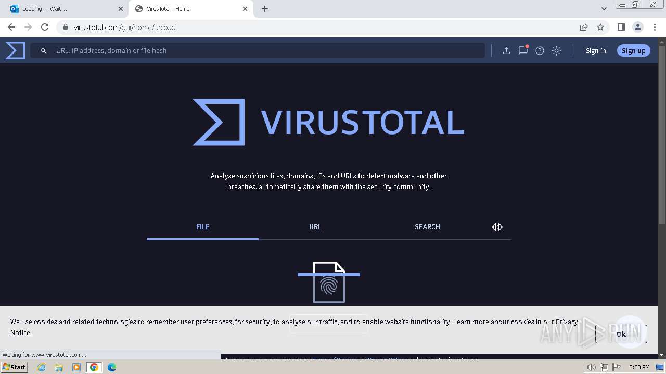Click the search magnifier icon in header
Image resolution: width=666 pixels, height=374 pixels.
pos(44,50)
